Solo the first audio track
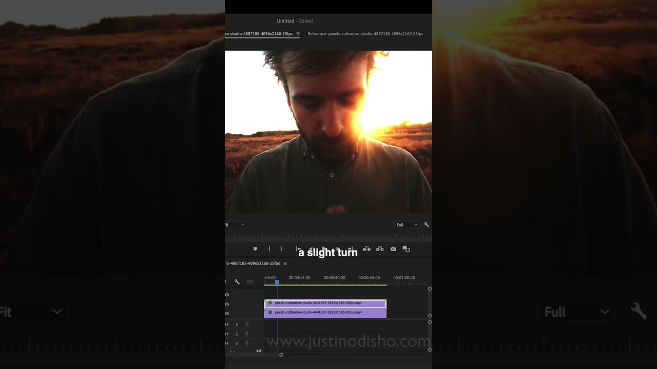Viewport: 657px width, 369px height. click(237, 324)
